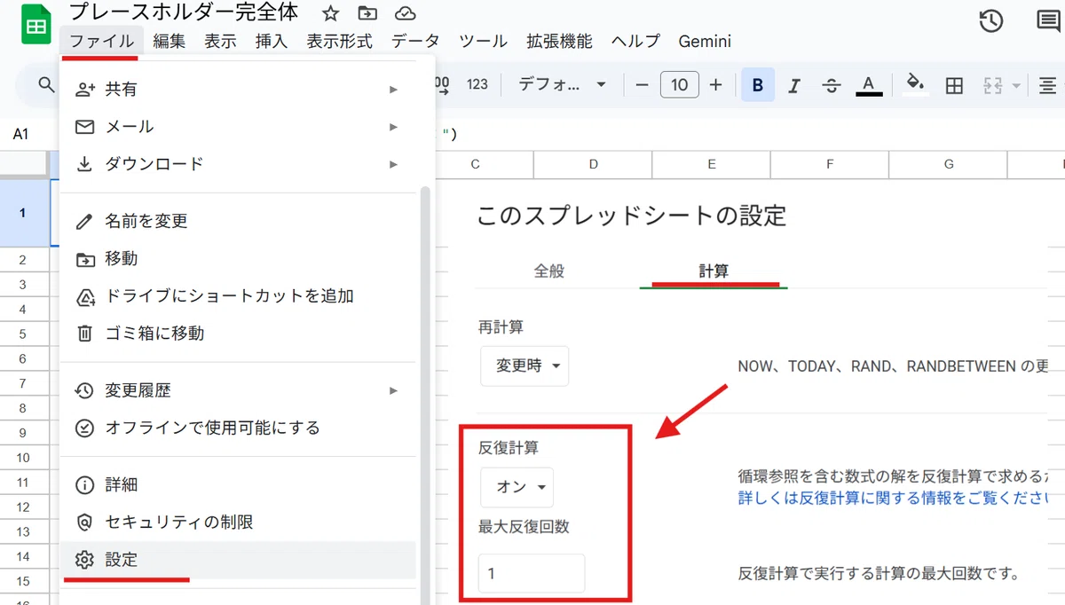Expand the 変更履歴 submenu
Image resolution: width=1065 pixels, height=605 pixels.
coord(238,390)
